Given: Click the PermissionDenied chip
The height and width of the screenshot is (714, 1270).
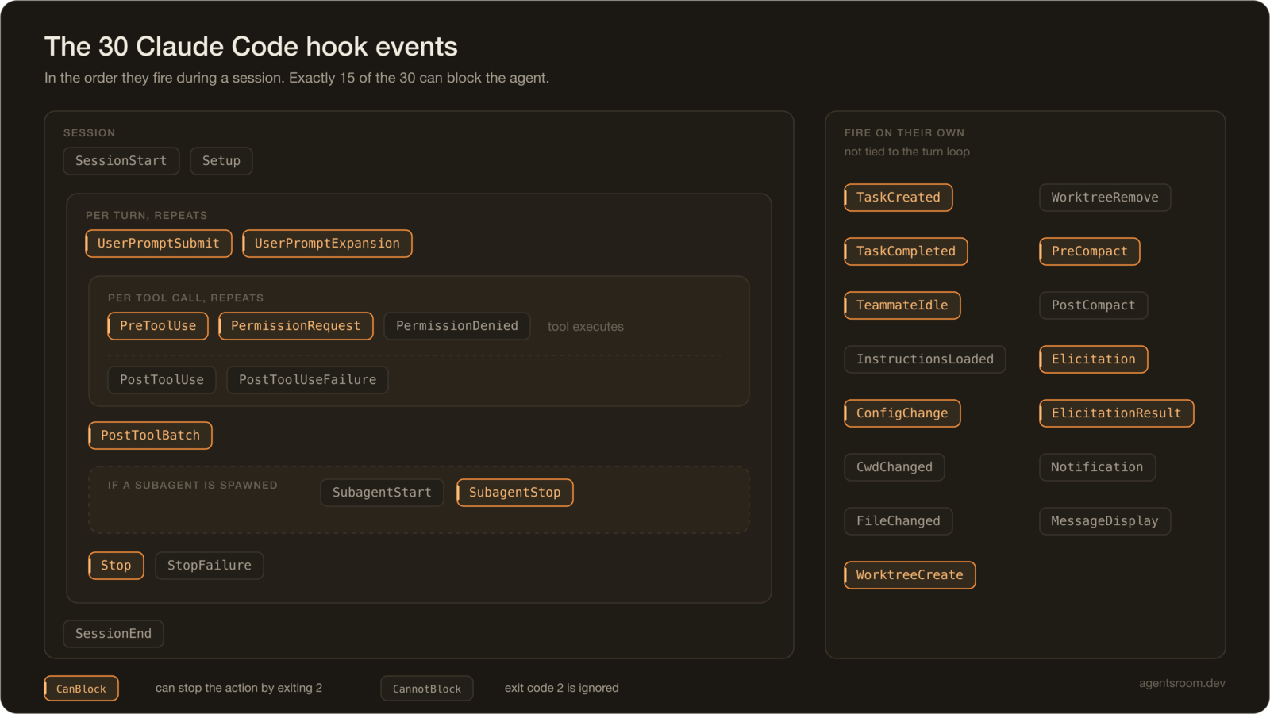Looking at the screenshot, I should click(457, 326).
